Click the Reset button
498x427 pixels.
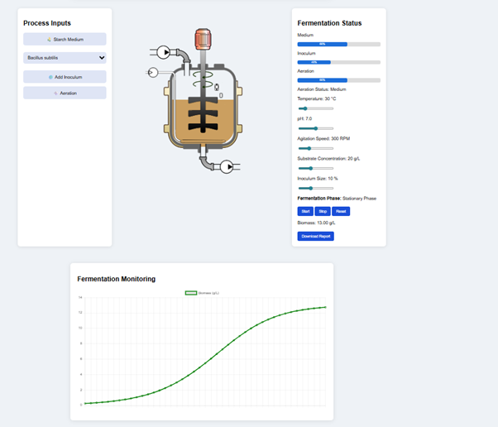point(341,212)
